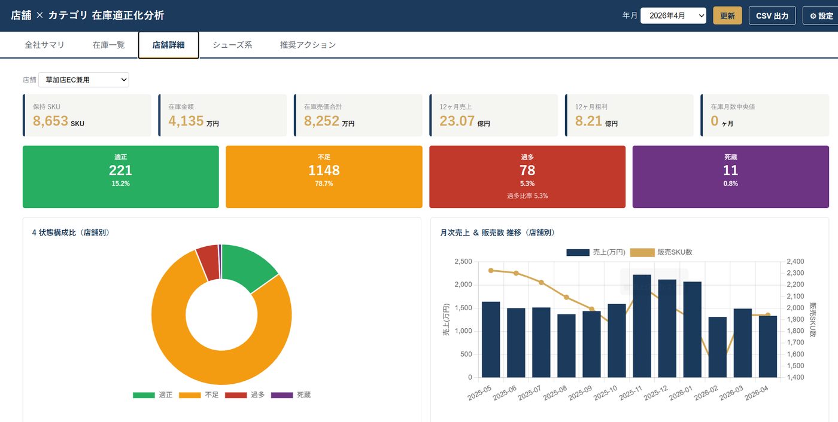Click the 2025-12 bar in sales chart

[x=667, y=329]
